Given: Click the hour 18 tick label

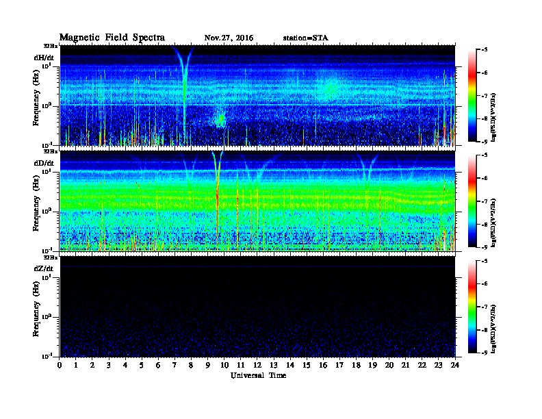Looking at the screenshot, I should pos(356,366).
